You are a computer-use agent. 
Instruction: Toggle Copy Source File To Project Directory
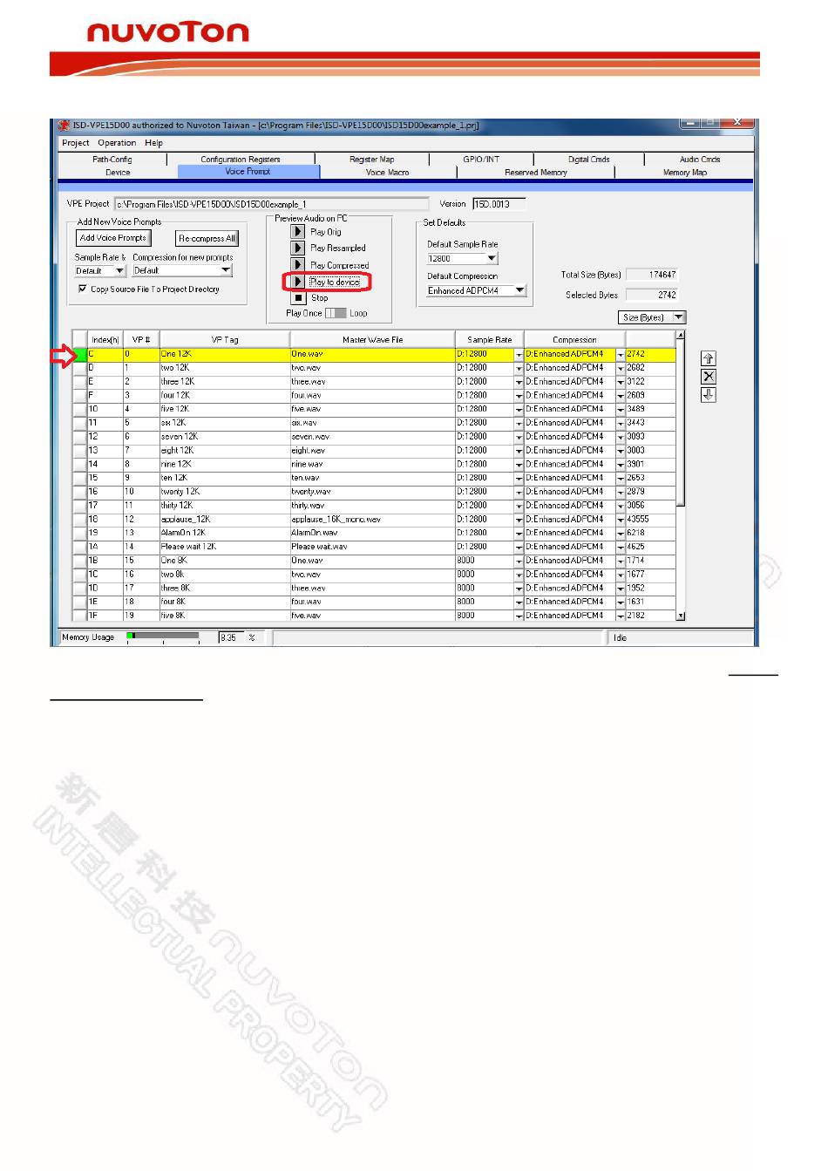[83, 289]
